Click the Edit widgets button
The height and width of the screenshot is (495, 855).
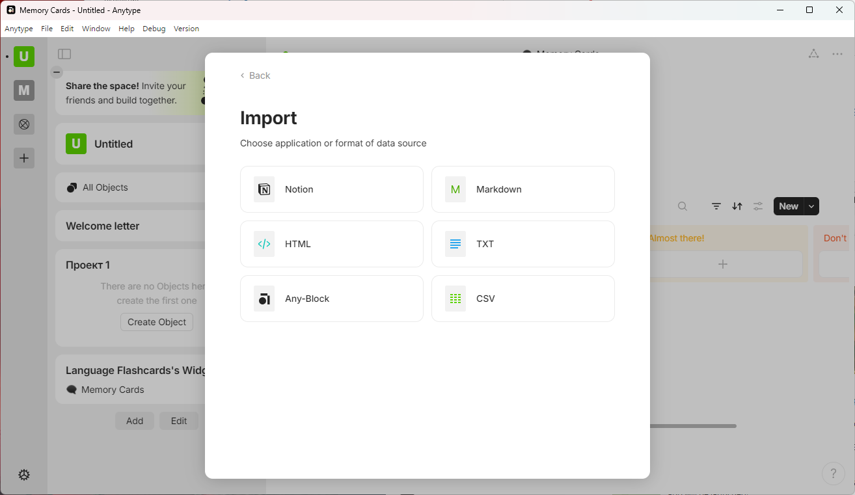(179, 421)
